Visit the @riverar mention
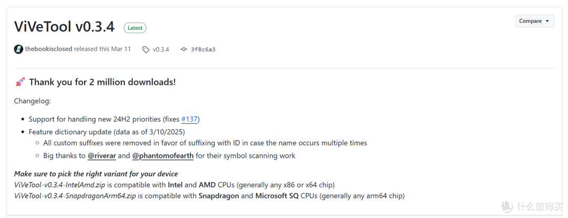The image size is (568, 218). tap(102, 156)
